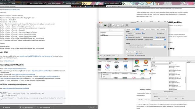
Task: Click iTunes.app icon in Finder window
Action: (108, 67)
